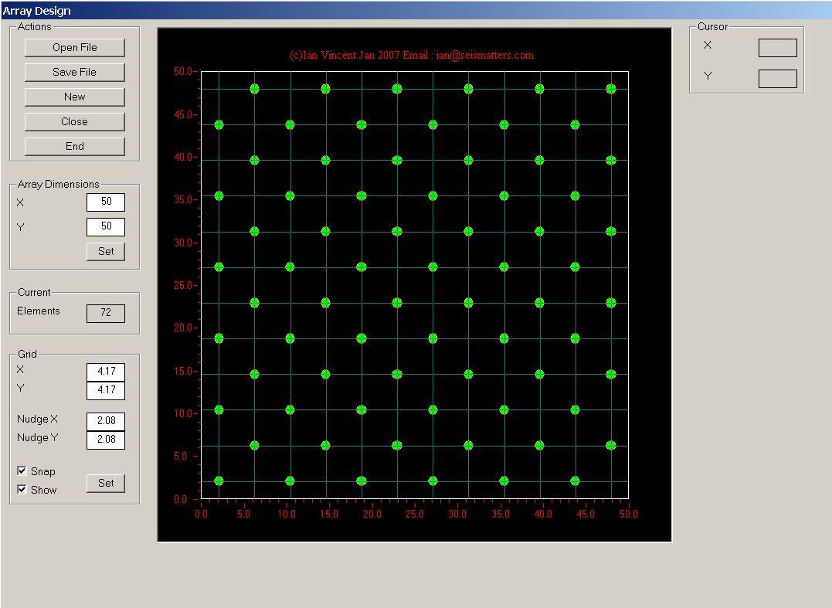Click the Array Design title bar
The width and height of the screenshot is (832, 608).
[x=416, y=11]
